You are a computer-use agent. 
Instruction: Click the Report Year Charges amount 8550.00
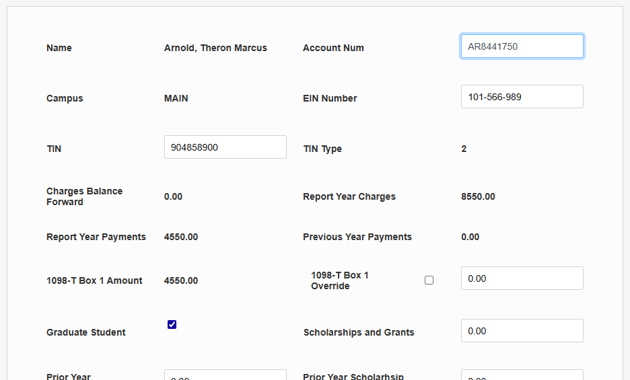pos(478,197)
